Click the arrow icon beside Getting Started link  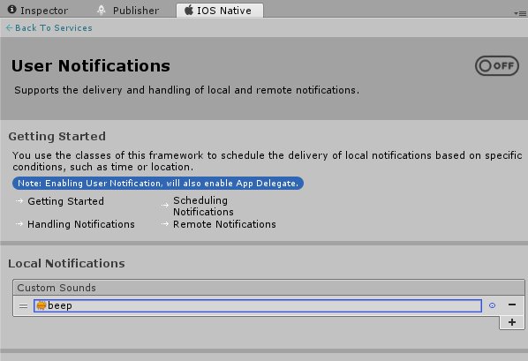(x=20, y=201)
